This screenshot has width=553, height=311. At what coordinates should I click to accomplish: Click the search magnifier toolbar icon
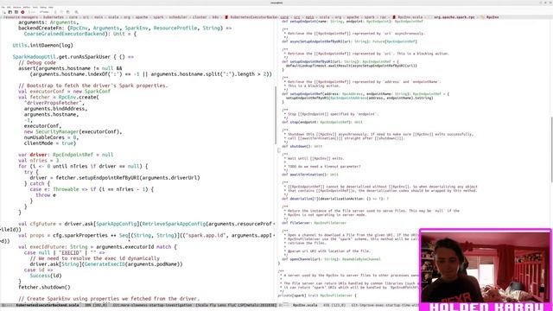click(x=76, y=12)
